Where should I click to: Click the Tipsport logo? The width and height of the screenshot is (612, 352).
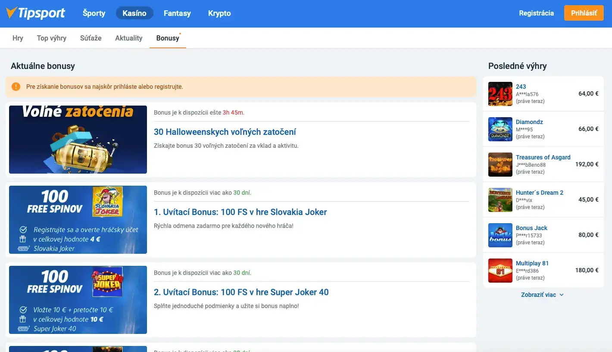click(x=36, y=13)
